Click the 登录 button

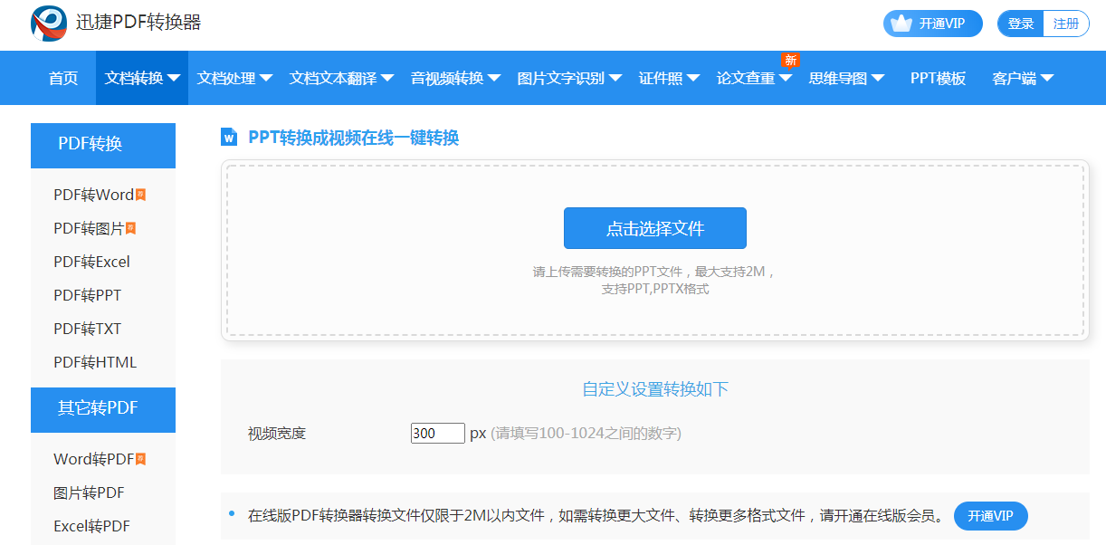1021,24
